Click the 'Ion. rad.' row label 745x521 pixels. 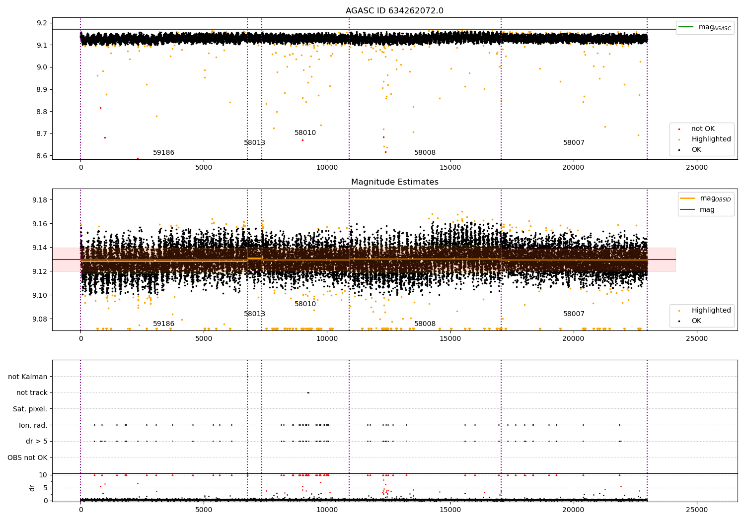click(33, 425)
